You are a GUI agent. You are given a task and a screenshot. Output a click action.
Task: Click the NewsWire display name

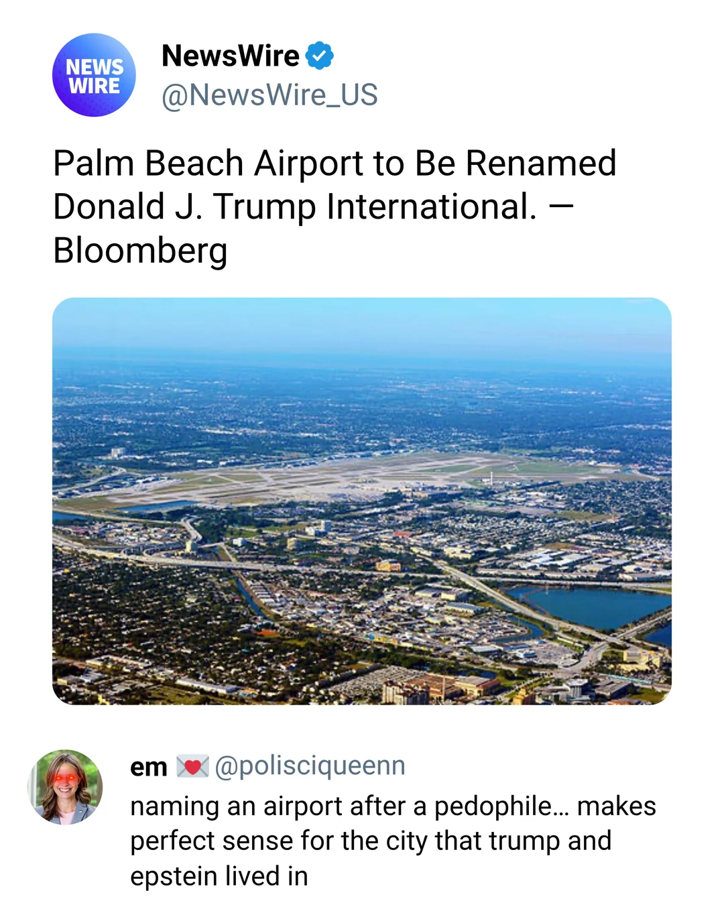[230, 56]
